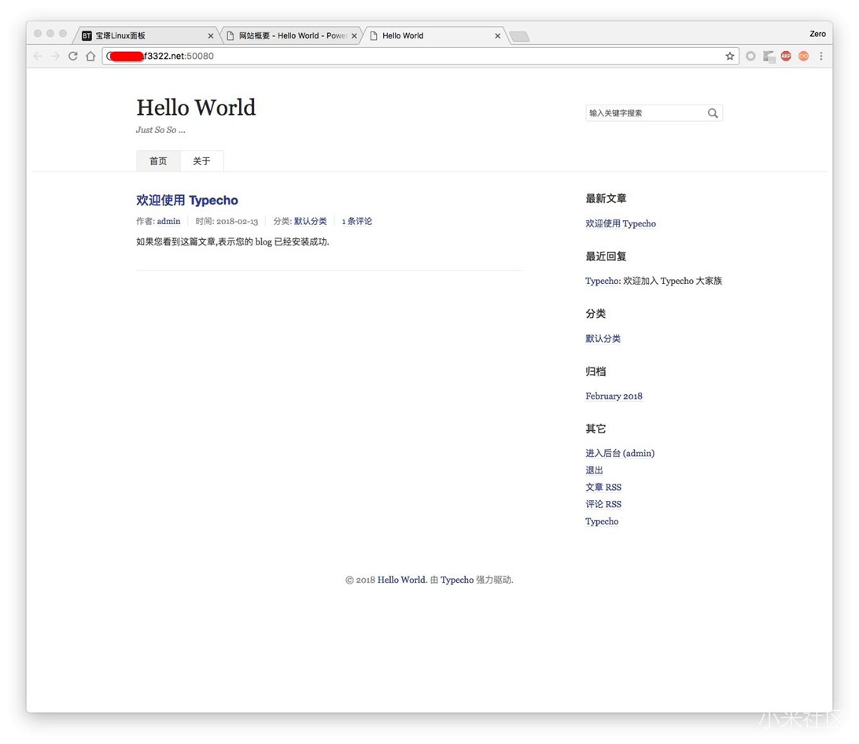Open a new tab with the tab button

pos(519,36)
